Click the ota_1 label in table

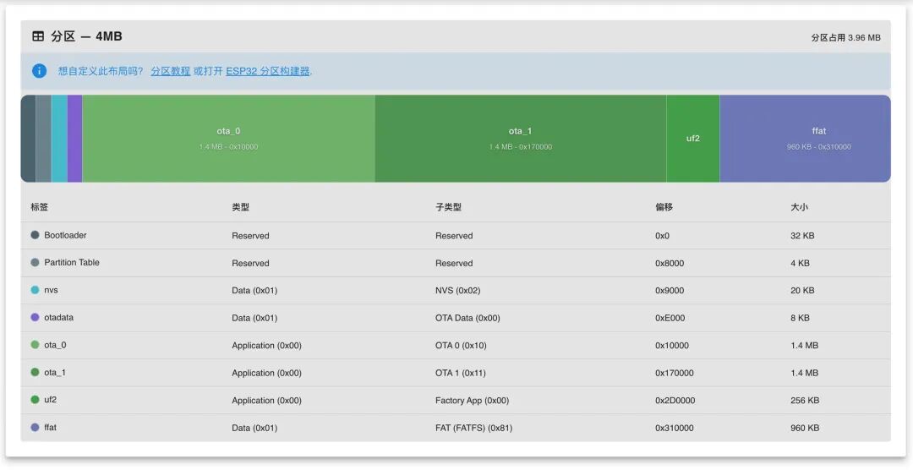pyautogui.click(x=55, y=372)
